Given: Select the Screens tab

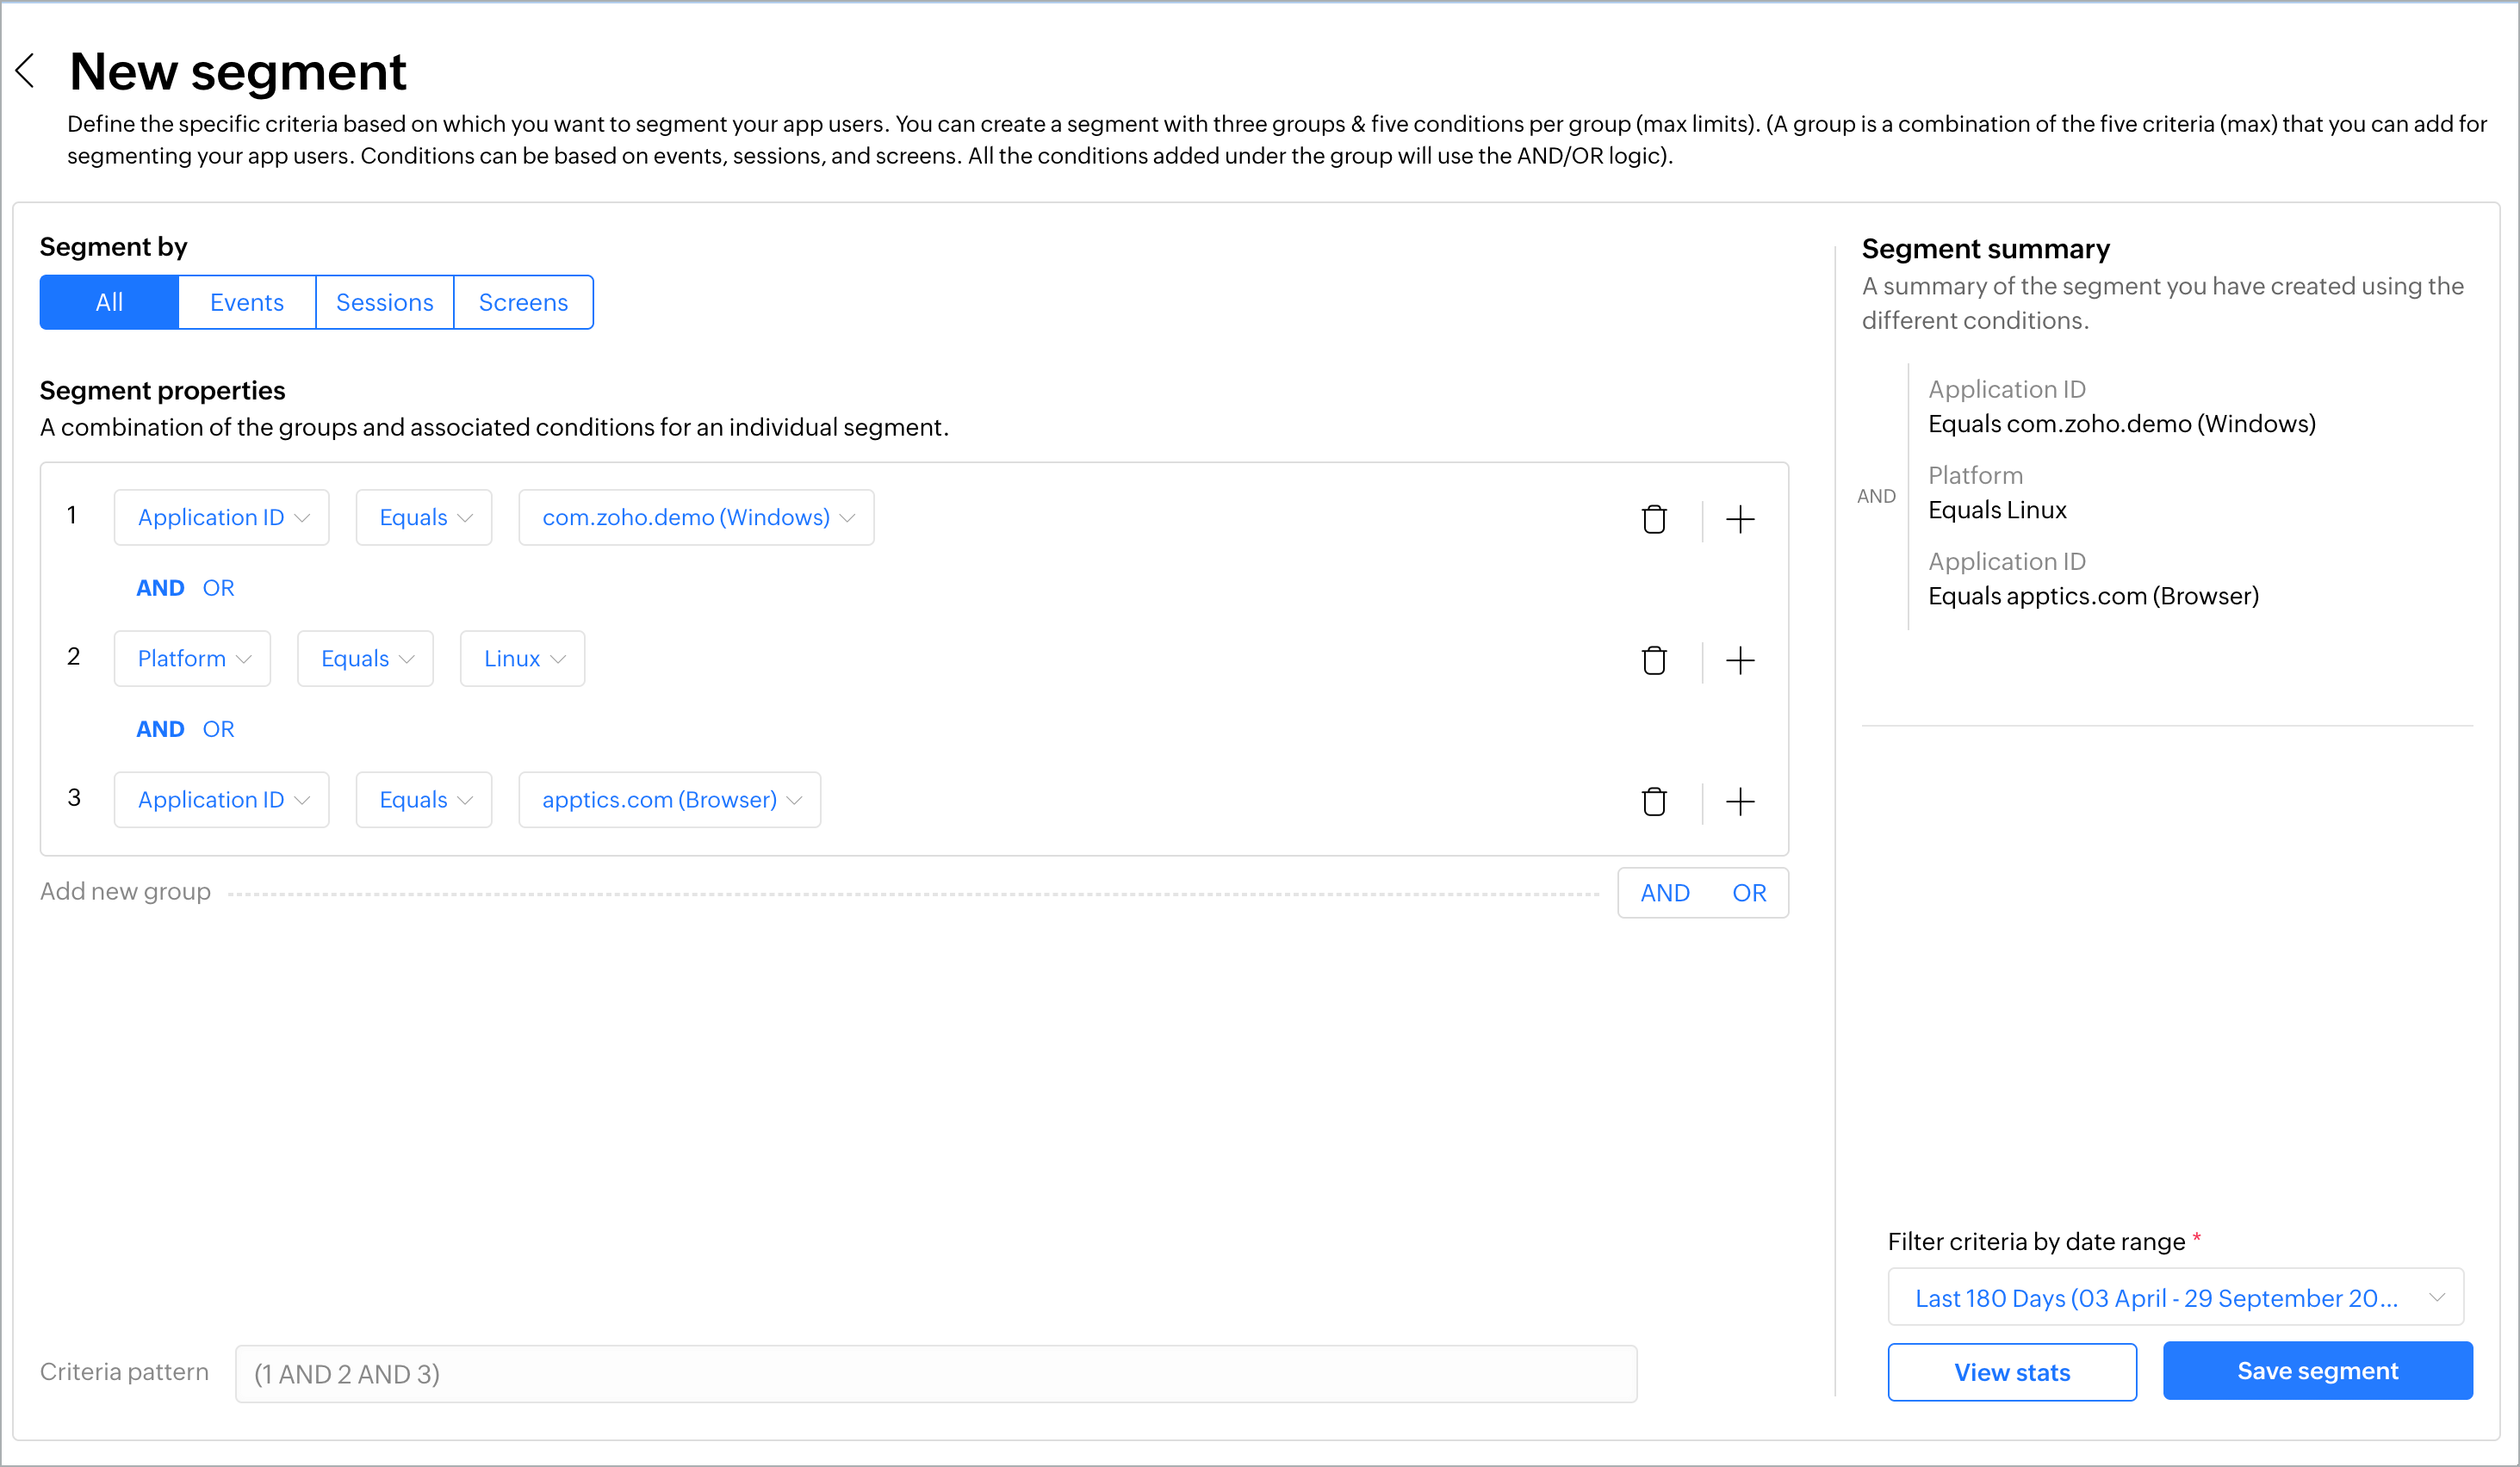Looking at the screenshot, I should coord(523,302).
